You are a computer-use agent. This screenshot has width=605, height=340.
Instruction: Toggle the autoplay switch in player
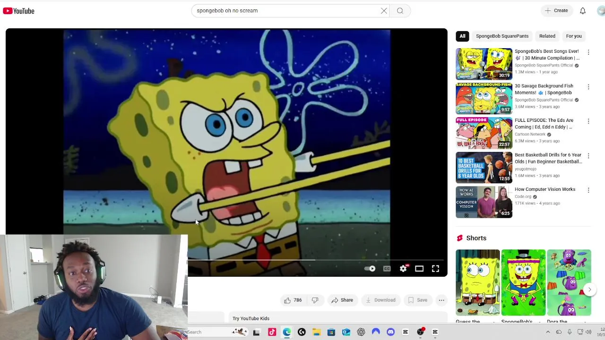[370, 269]
